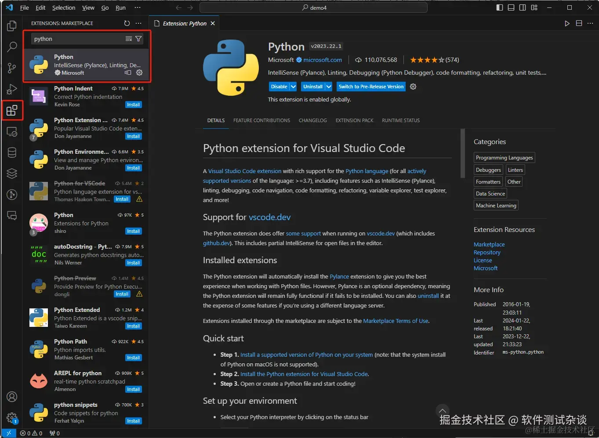Open ports indicator in status bar
This screenshot has height=438, width=599.
[54, 433]
